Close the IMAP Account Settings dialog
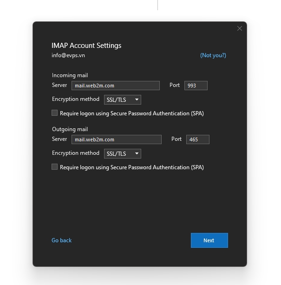The image size is (281, 285). coord(240,28)
